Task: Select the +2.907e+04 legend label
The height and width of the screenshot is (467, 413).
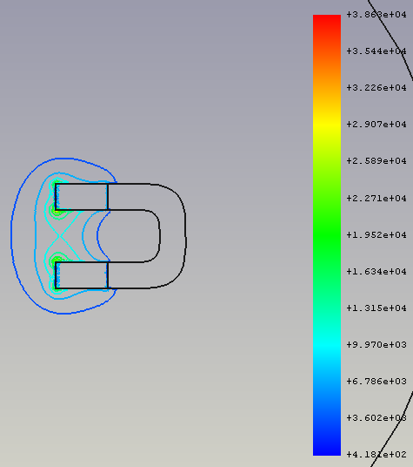Action: pyautogui.click(x=376, y=125)
